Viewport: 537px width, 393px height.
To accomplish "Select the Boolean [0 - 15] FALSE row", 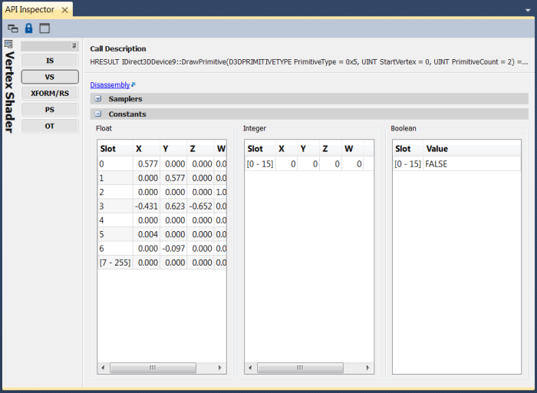I will pyautogui.click(x=456, y=163).
